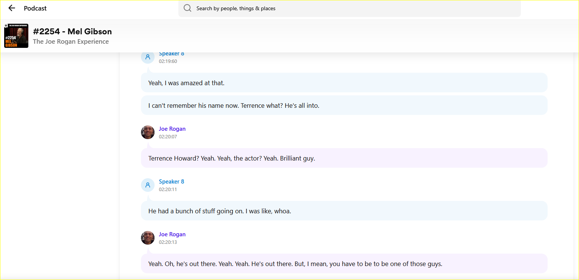Click the search magnifier icon
This screenshot has width=579, height=280.
coord(187,8)
